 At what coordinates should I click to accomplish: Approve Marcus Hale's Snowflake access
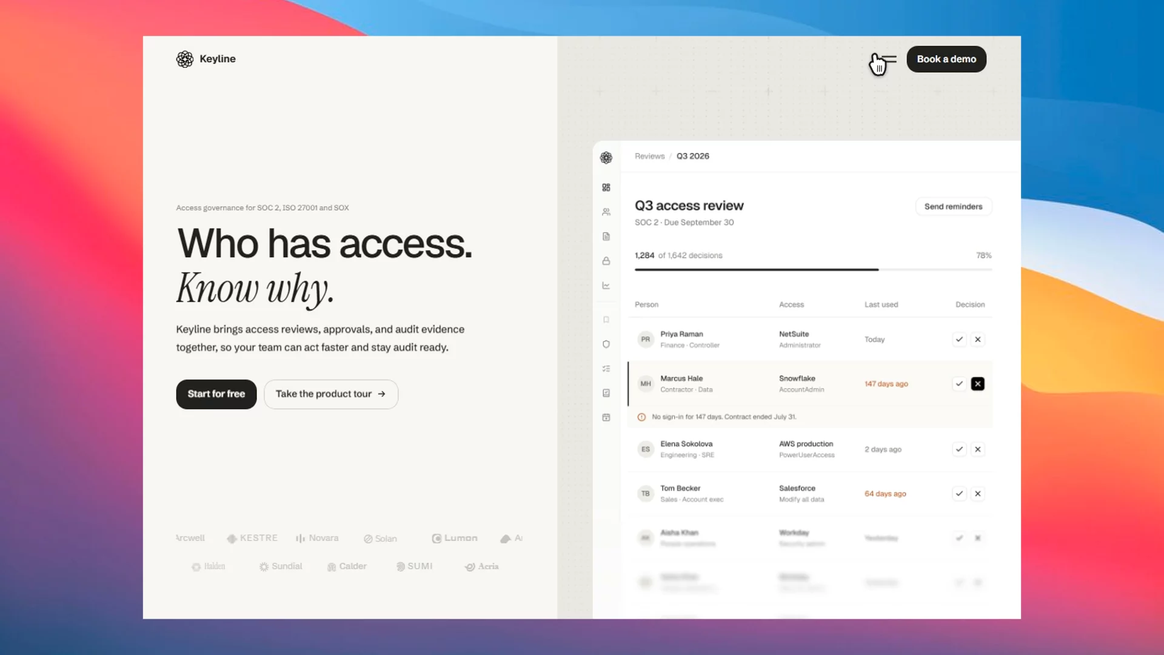[x=959, y=383]
